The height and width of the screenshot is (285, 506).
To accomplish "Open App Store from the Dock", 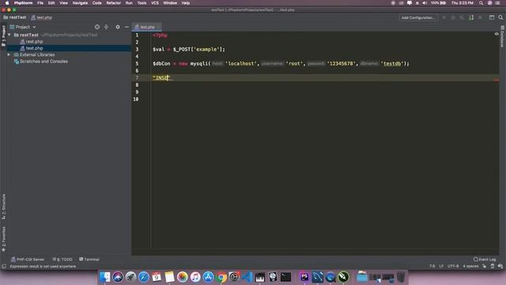I will coord(208,277).
